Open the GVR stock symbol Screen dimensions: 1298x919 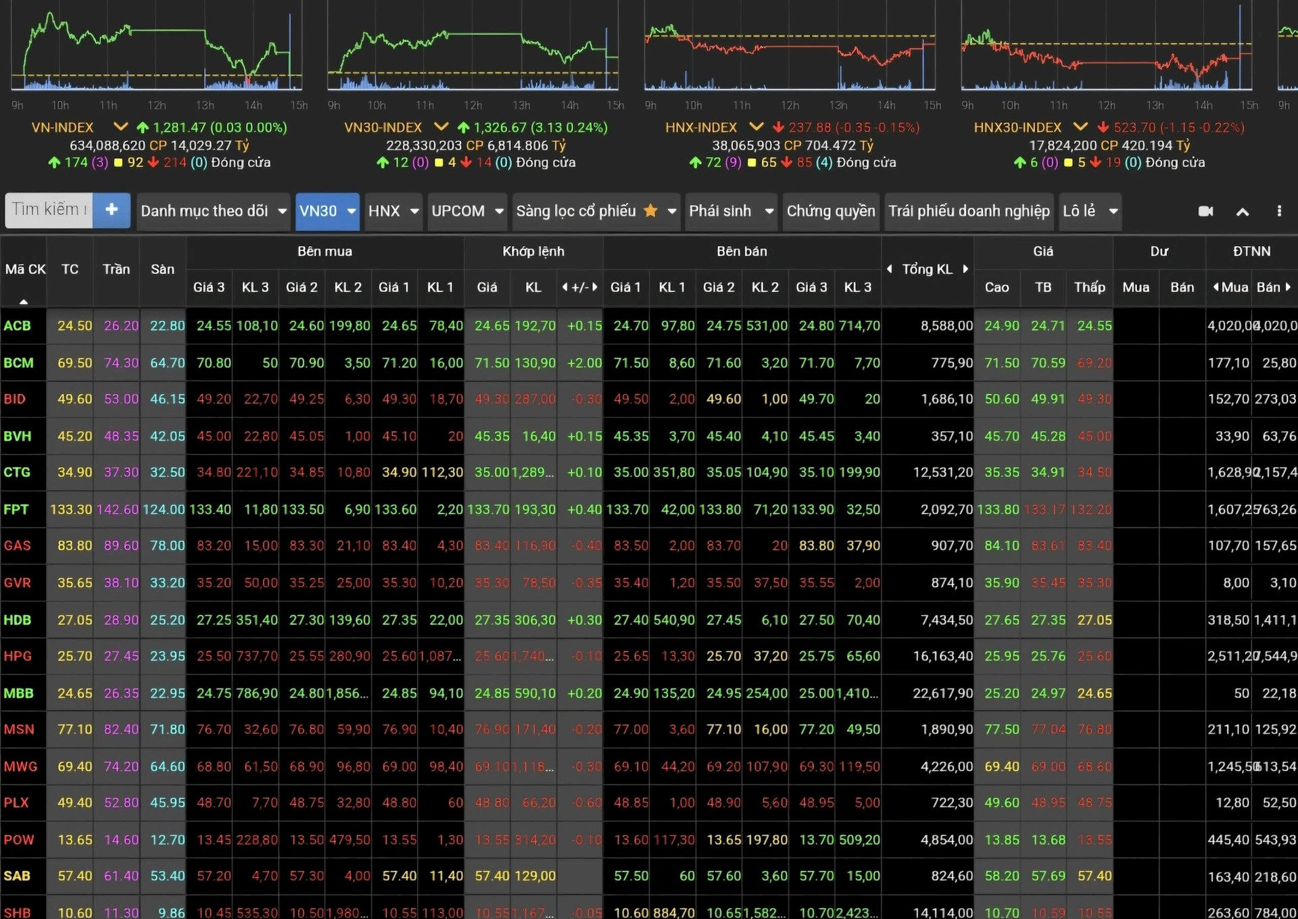[x=18, y=583]
